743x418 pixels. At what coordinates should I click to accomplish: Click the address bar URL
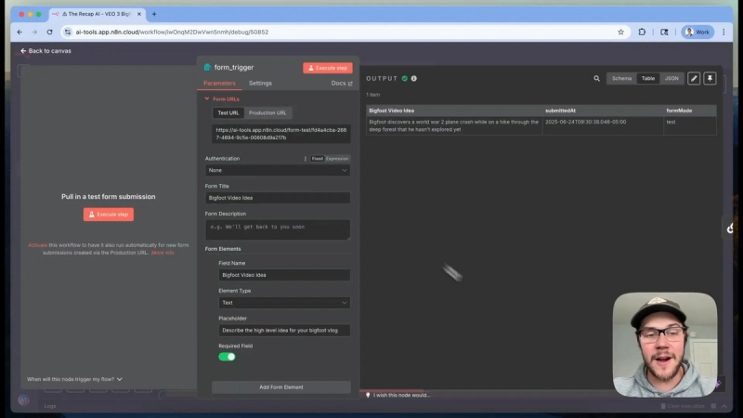pos(172,33)
